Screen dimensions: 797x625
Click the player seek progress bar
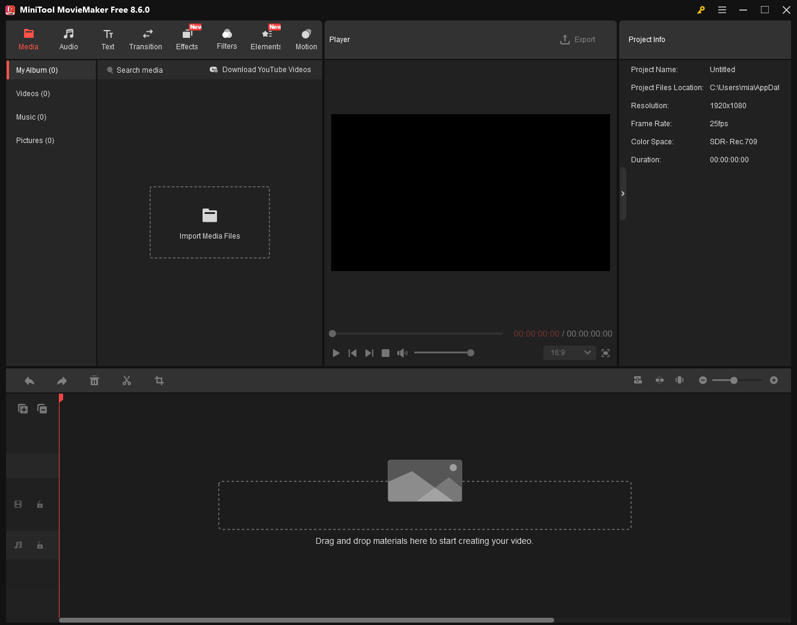pyautogui.click(x=416, y=334)
